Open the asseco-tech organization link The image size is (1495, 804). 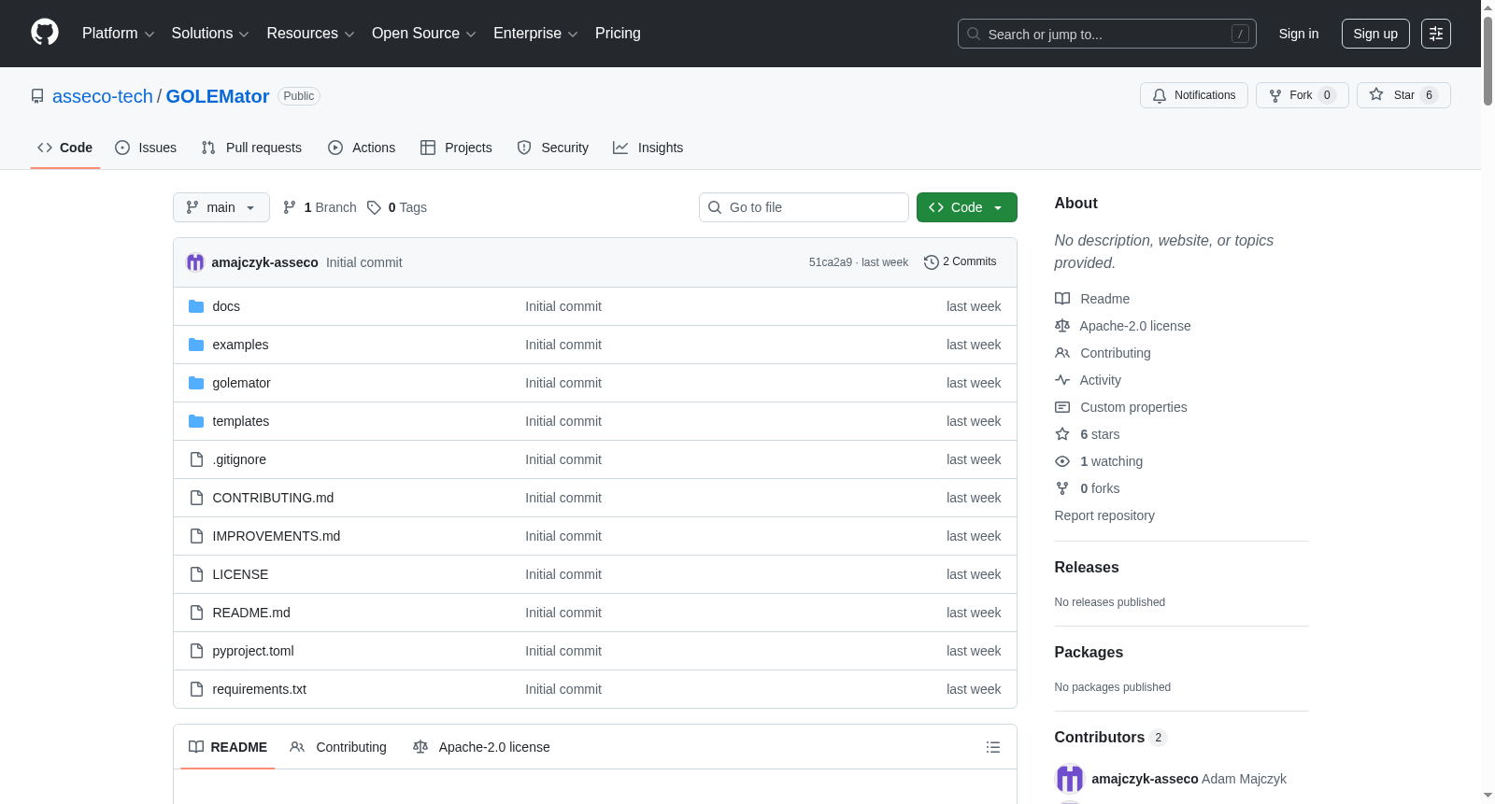103,96
